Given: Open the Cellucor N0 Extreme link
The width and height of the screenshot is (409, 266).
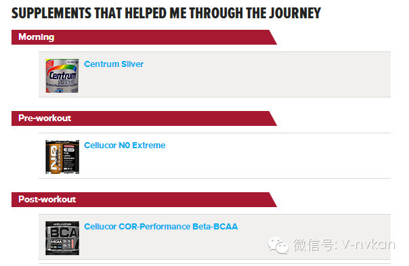Looking at the screenshot, I should [125, 146].
